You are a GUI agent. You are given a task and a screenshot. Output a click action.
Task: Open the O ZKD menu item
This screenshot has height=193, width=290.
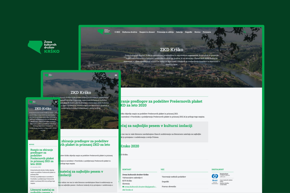pyautogui.click(x=117, y=32)
